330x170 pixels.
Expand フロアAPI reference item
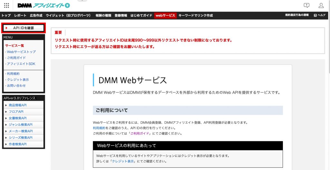click(24, 111)
